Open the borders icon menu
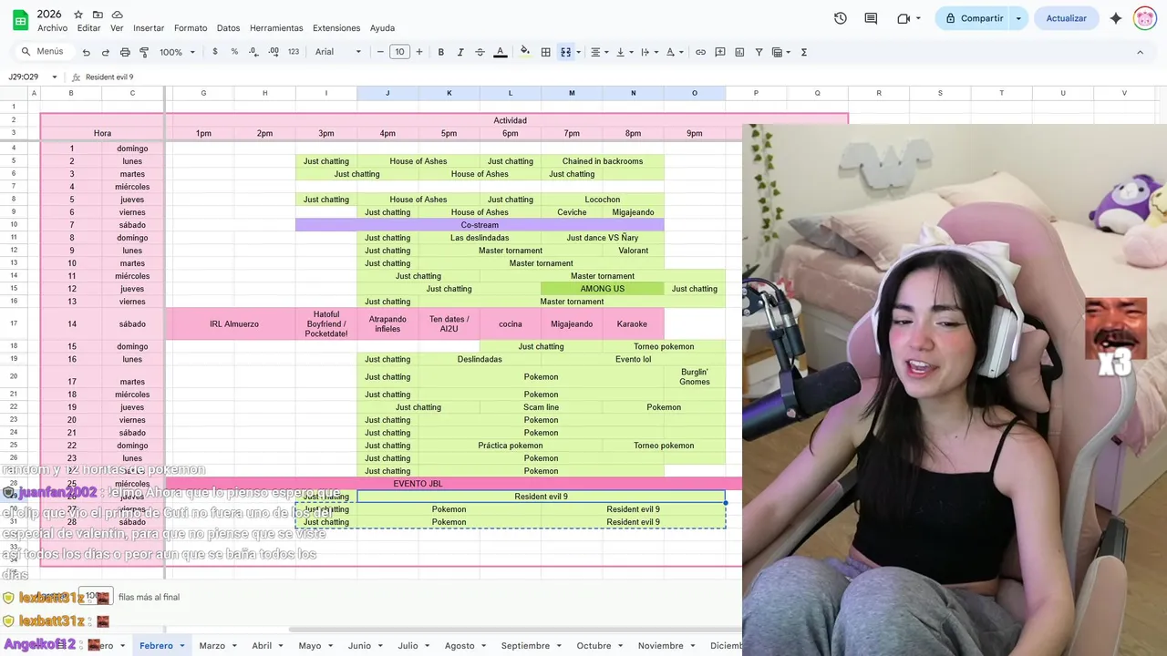This screenshot has height=656, width=1167. (545, 52)
